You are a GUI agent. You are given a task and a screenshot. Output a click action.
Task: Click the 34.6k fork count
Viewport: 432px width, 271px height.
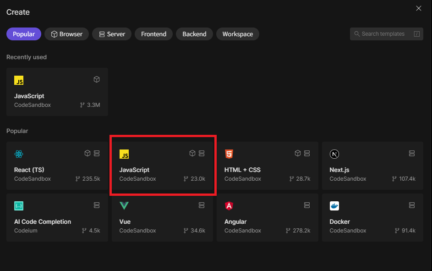pos(198,231)
